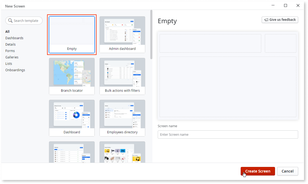Filter templates by Details category

coord(10,44)
